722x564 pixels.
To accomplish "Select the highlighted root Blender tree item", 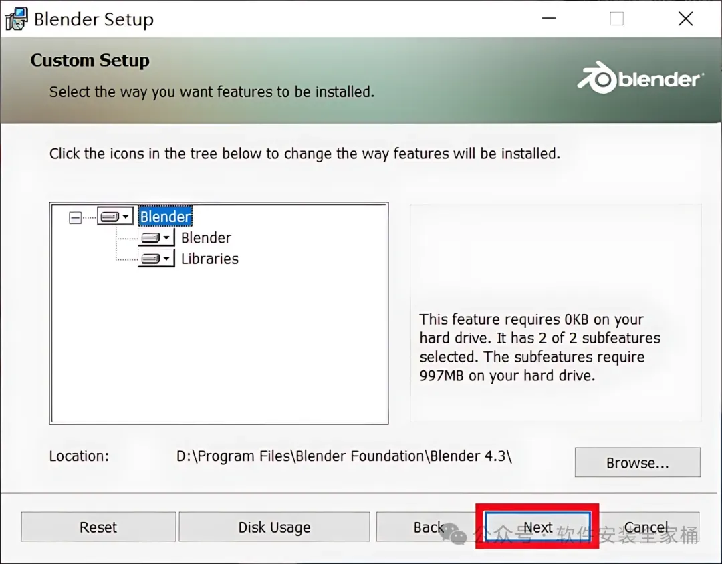I will 165,216.
